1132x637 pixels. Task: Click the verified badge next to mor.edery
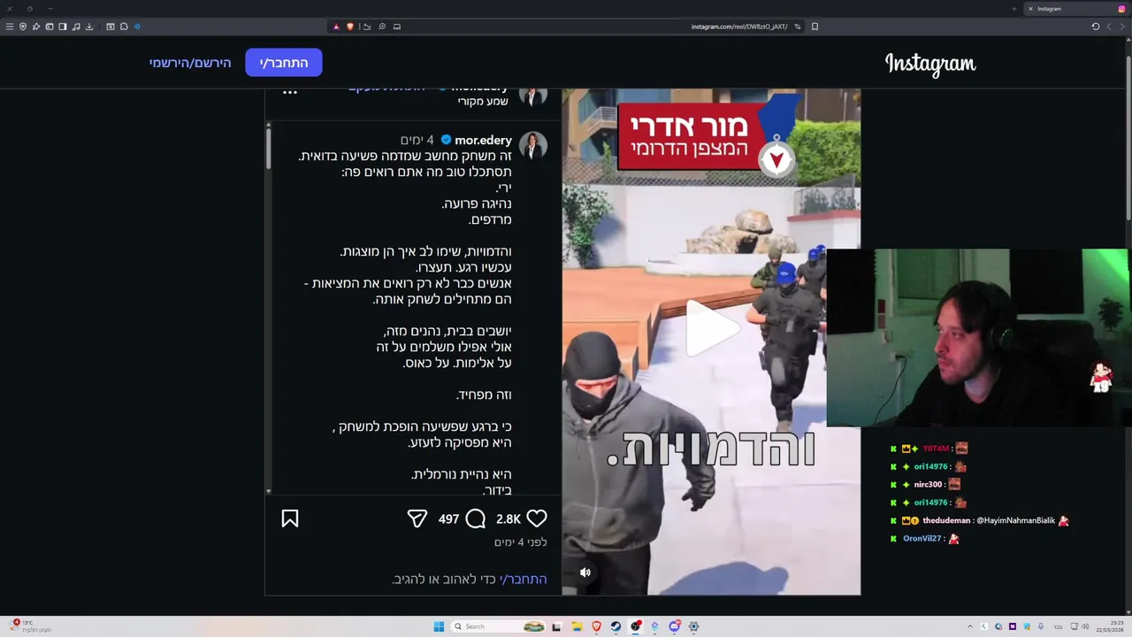tap(446, 140)
